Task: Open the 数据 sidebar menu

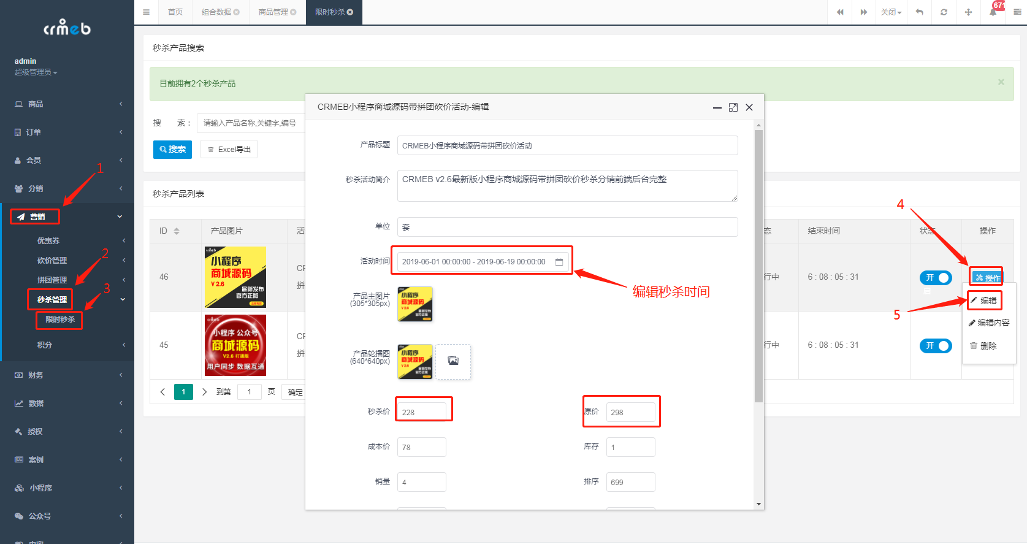Action: pos(67,403)
